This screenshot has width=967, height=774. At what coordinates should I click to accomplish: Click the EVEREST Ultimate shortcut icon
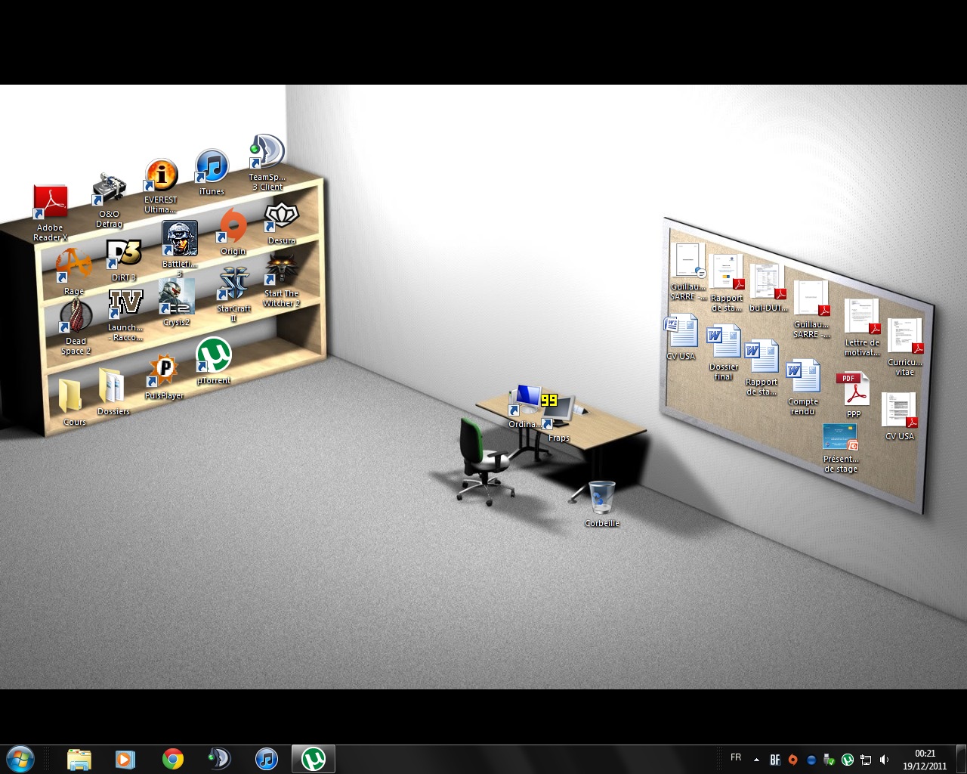(161, 176)
